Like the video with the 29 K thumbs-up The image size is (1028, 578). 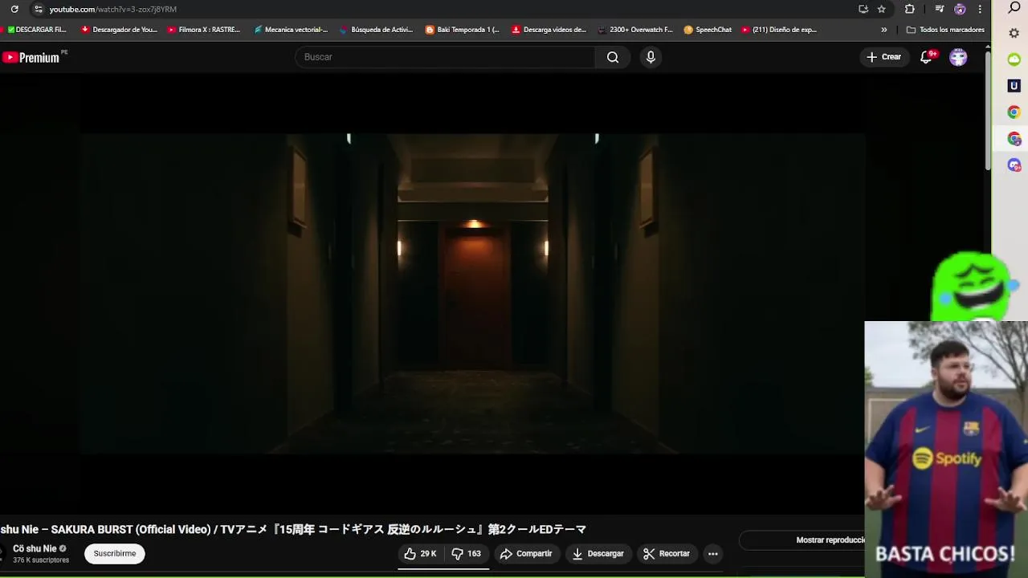(x=421, y=554)
